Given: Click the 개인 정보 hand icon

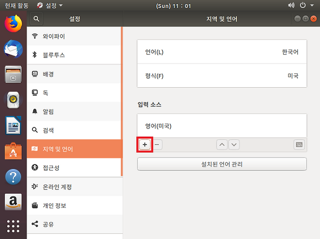Looking at the screenshot, I should (x=35, y=205).
